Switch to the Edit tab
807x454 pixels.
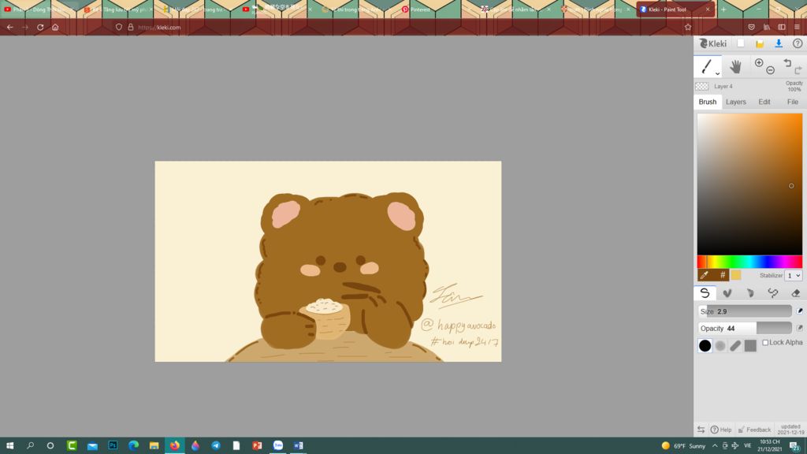[x=764, y=102]
